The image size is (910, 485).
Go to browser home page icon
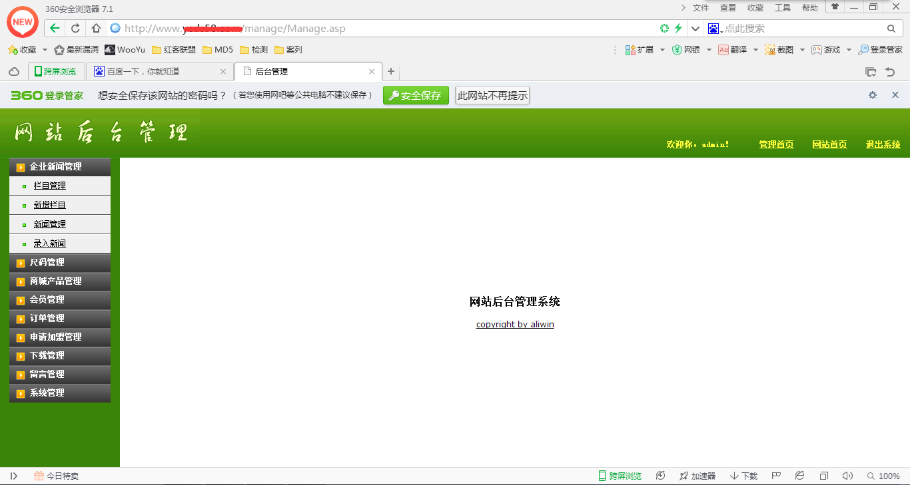[96, 28]
